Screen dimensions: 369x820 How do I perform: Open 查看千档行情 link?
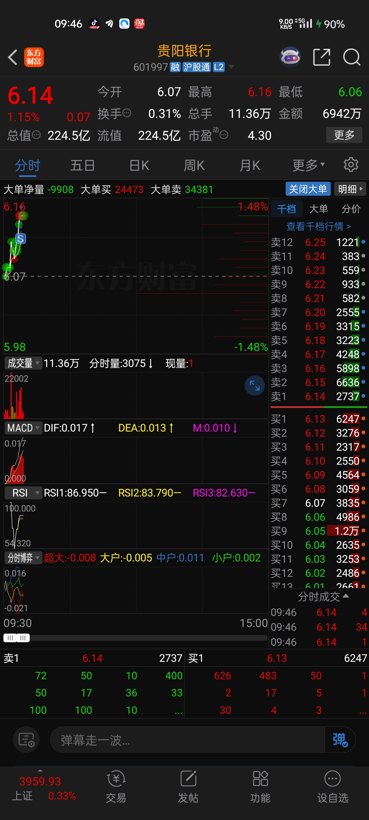pos(318,226)
